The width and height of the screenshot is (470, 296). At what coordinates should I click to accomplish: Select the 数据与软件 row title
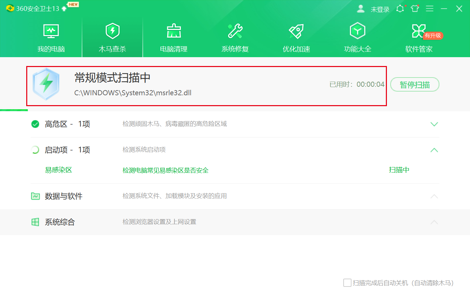64,196
